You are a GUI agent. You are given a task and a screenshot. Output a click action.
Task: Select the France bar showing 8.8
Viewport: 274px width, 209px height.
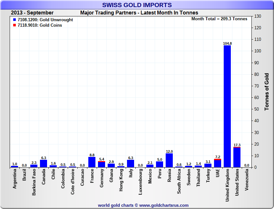[92, 162]
